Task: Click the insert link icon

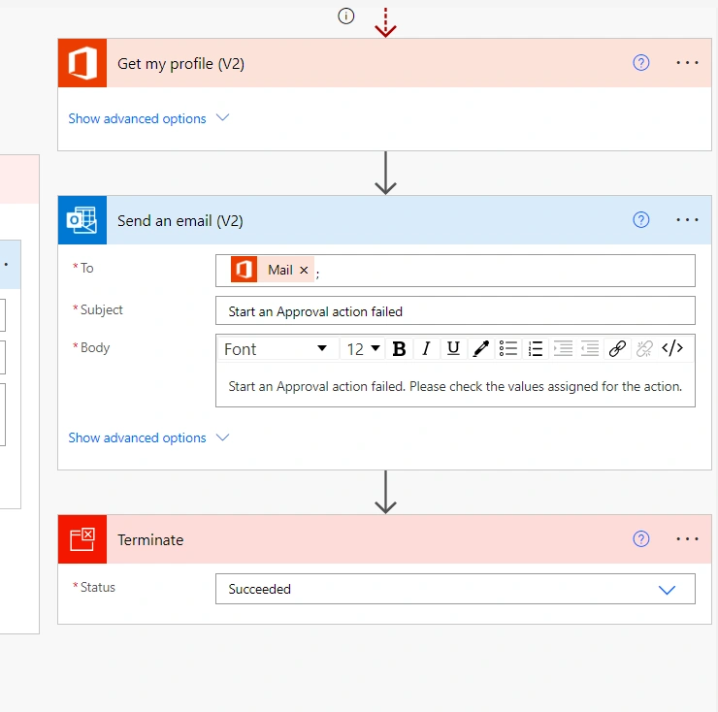Action: click(617, 349)
